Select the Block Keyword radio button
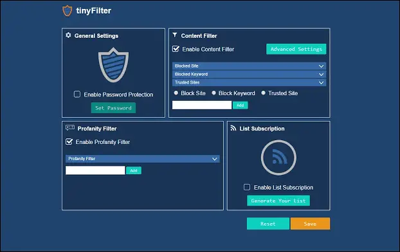This screenshot has height=252, width=400. pos(214,93)
